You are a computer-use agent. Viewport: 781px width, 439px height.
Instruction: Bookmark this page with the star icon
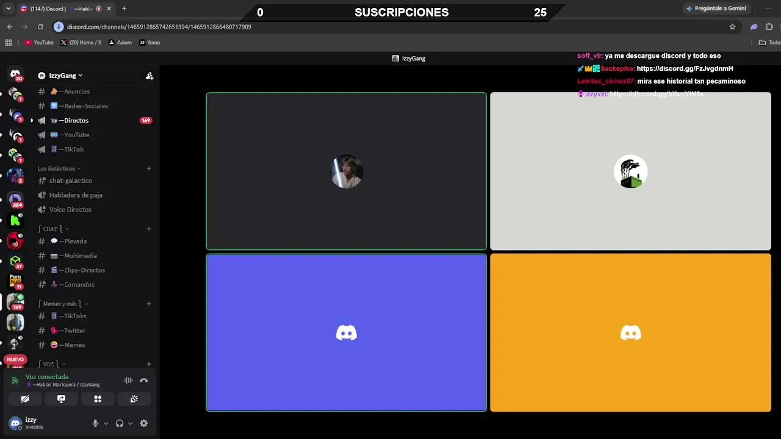point(732,27)
